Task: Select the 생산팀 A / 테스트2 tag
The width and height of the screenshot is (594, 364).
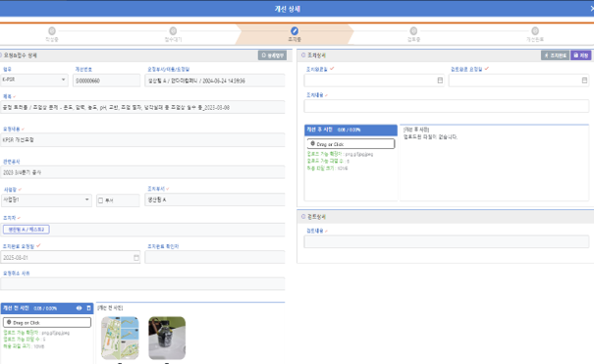Action: coord(27,230)
